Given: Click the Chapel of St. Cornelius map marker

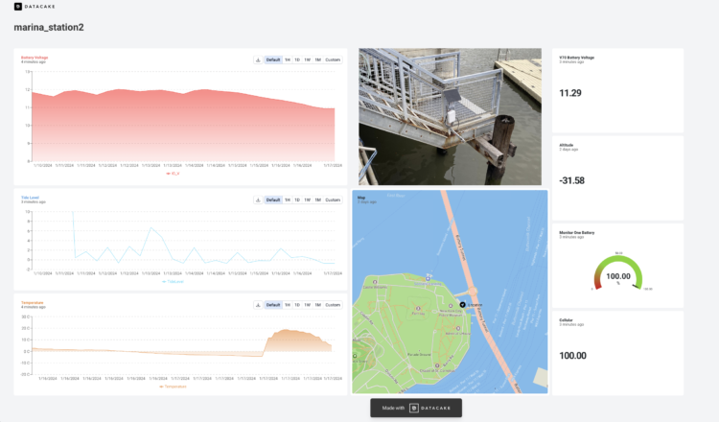Looking at the screenshot, I should coord(437,365).
